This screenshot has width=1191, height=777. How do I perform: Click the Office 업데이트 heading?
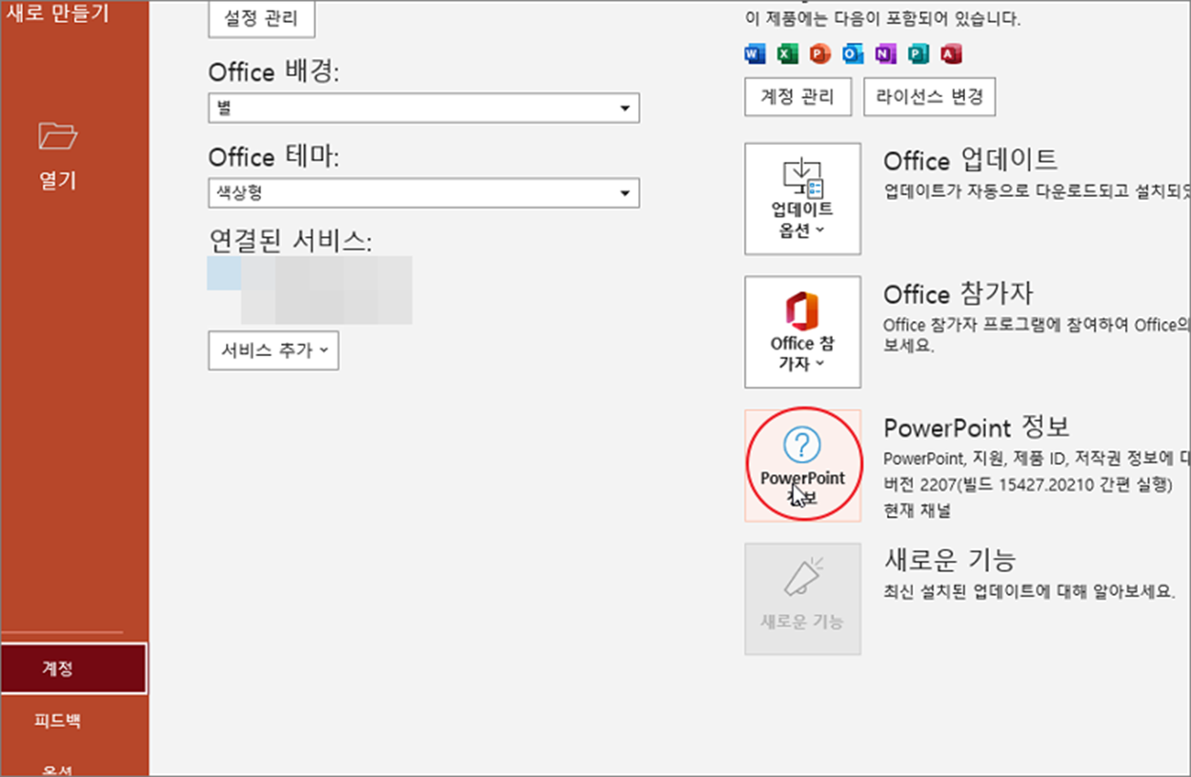pos(970,160)
